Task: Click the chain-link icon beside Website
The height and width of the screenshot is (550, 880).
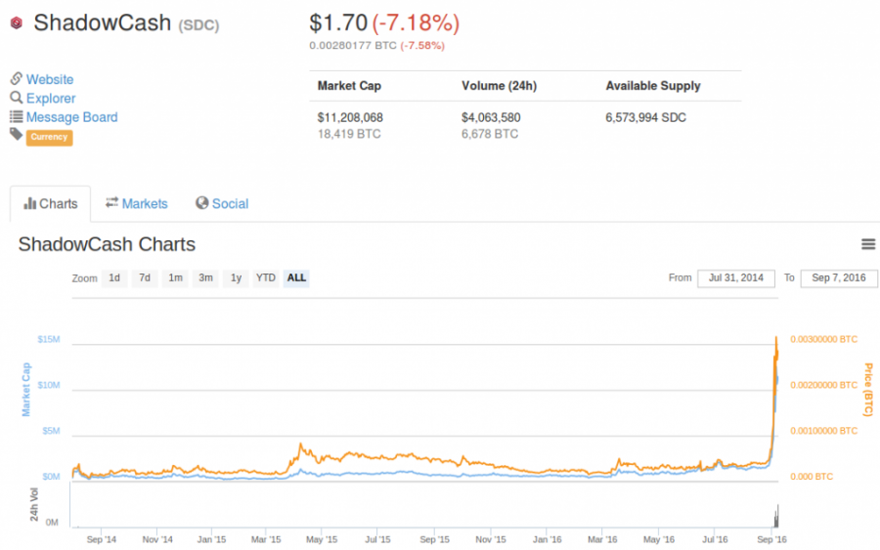Action: coord(17,78)
